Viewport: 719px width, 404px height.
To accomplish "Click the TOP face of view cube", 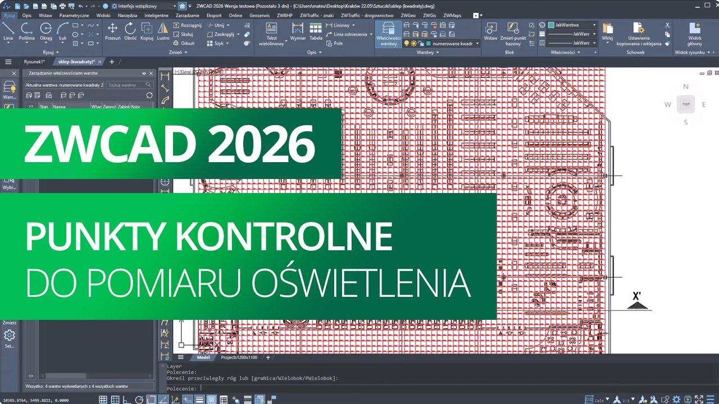I will [685, 104].
